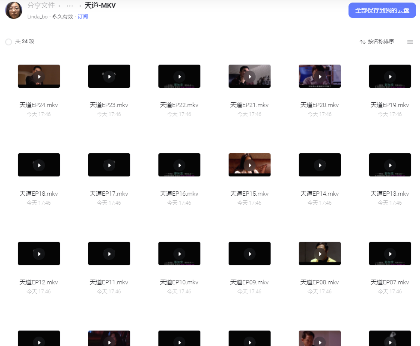Select the file name 天道EP17.mkv

109,194
